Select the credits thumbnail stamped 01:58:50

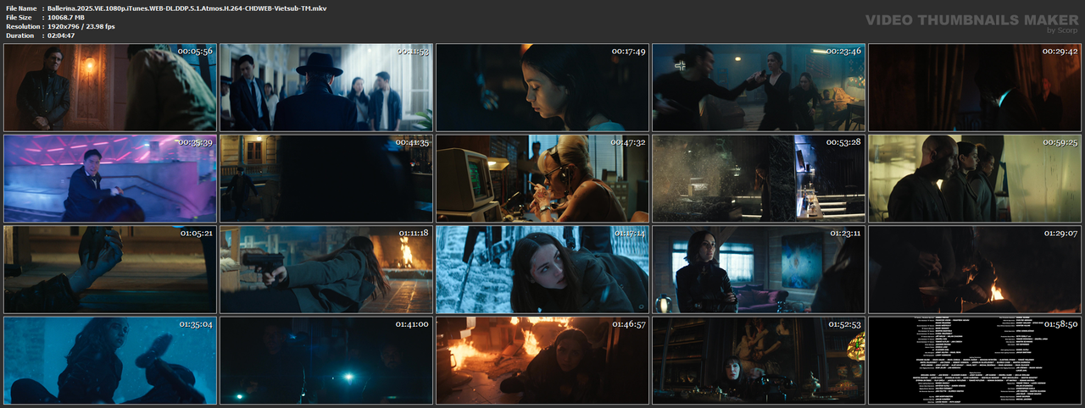(975, 360)
